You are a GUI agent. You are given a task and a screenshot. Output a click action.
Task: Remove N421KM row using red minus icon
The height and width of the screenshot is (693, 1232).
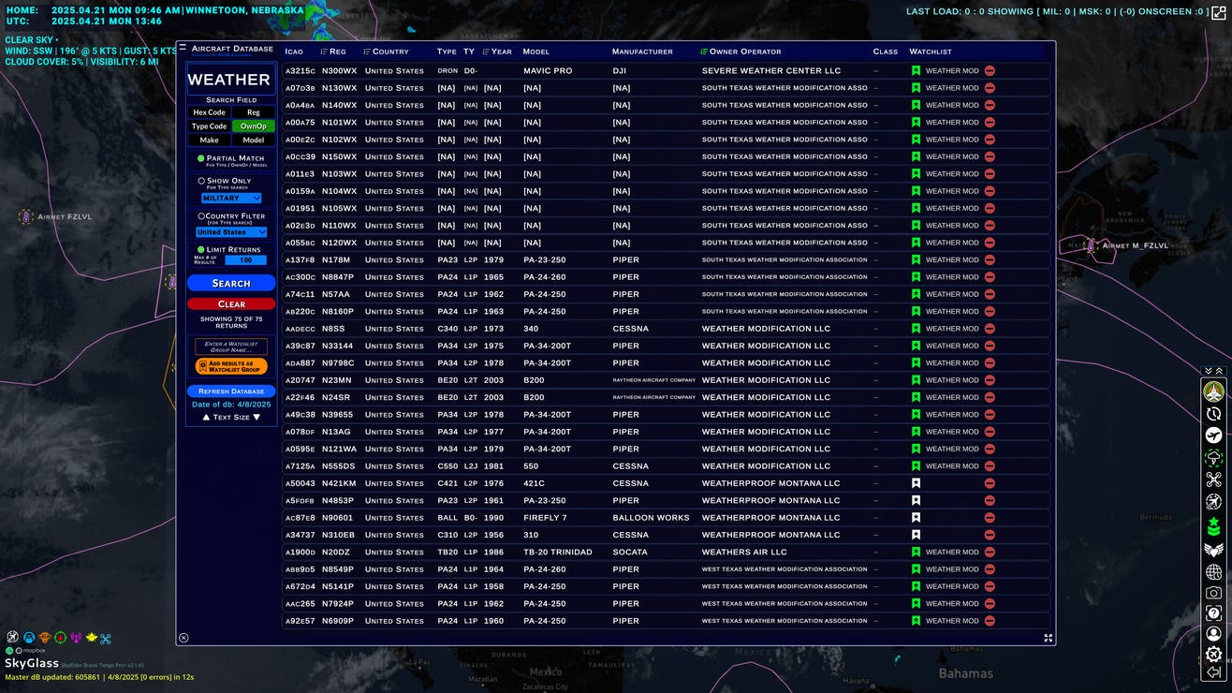point(990,483)
